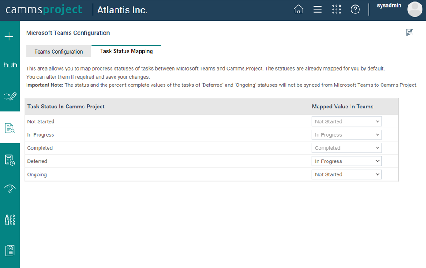This screenshot has height=268, width=426.
Task: Click the In Progress status row label
Action: click(x=41, y=135)
